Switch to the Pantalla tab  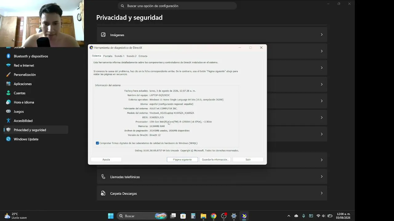(108, 56)
